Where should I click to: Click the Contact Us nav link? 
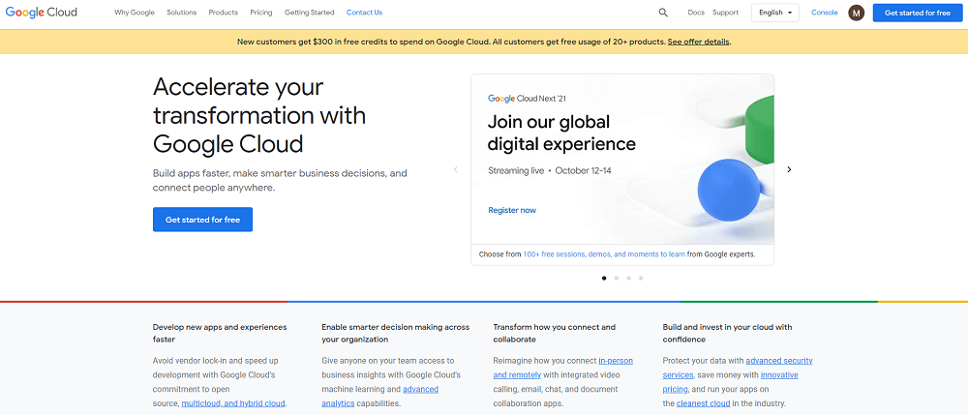(x=364, y=13)
